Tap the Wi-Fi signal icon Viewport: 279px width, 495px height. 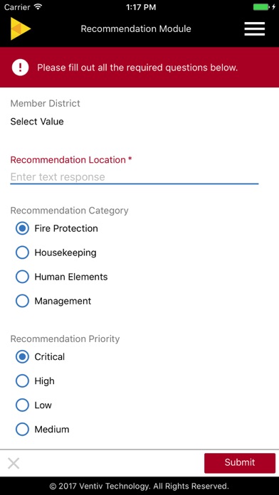38,6
